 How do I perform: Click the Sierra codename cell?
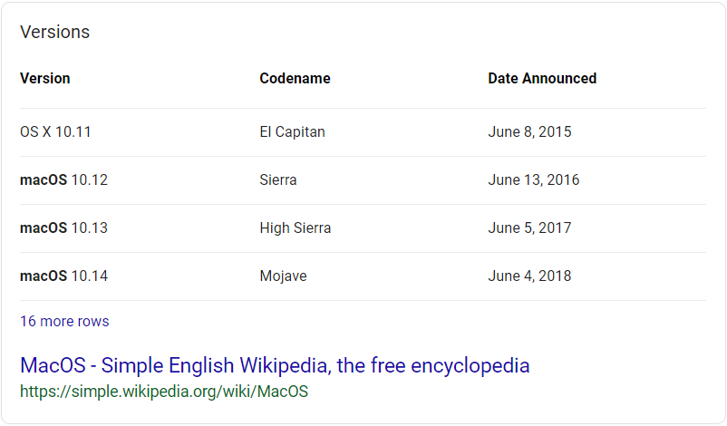pyautogui.click(x=278, y=179)
